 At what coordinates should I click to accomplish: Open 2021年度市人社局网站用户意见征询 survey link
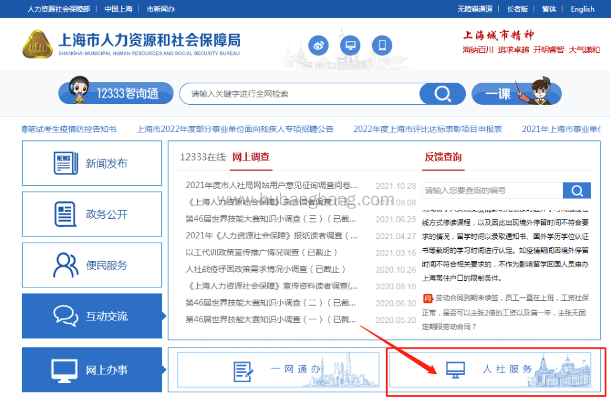[x=271, y=185]
